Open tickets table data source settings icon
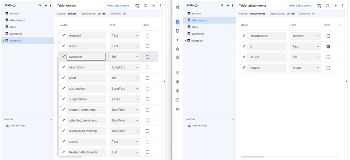The width and height of the screenshot is (350, 160). (x=137, y=6)
